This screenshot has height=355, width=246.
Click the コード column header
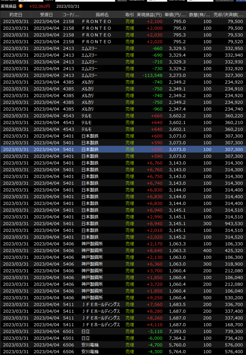click(x=70, y=15)
